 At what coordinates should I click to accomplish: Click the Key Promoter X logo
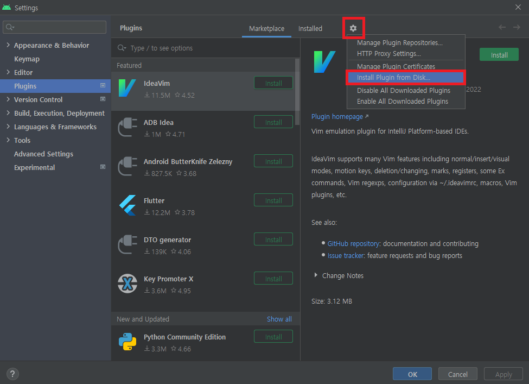point(127,284)
